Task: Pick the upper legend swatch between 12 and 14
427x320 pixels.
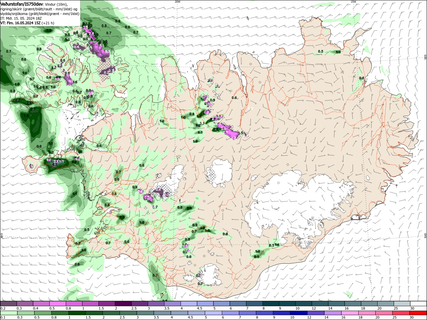Action: click(x=320, y=304)
